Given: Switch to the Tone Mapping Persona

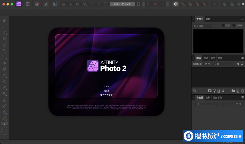Looking at the screenshot, I should 46,4.
